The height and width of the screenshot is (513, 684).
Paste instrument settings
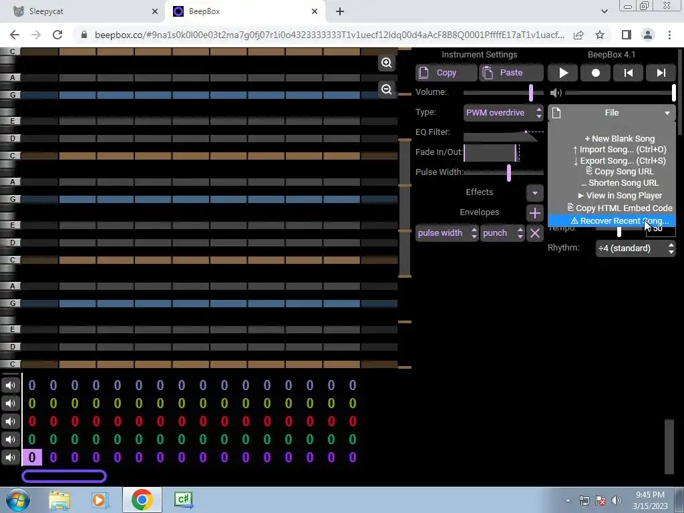[511, 73]
